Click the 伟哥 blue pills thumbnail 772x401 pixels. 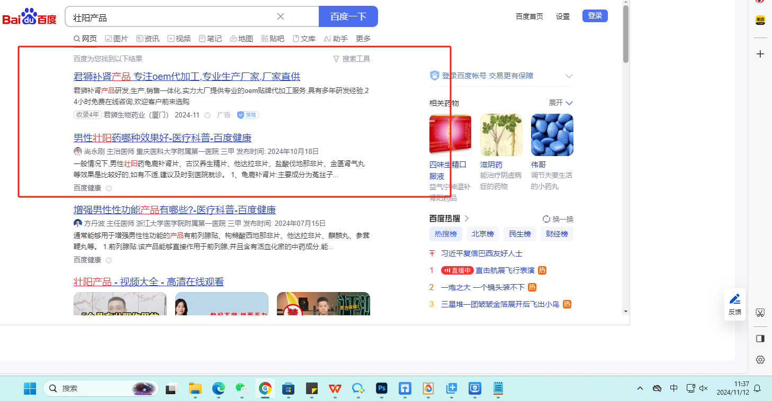552,135
